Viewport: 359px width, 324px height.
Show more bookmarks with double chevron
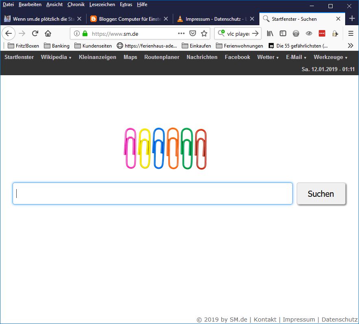pyautogui.click(x=350, y=46)
